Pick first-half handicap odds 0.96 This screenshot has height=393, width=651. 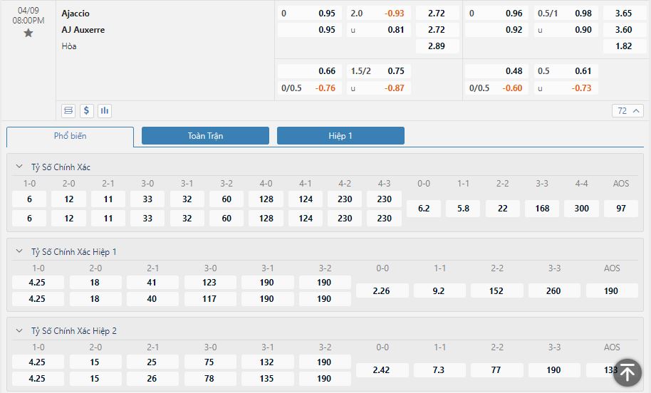tap(496, 14)
